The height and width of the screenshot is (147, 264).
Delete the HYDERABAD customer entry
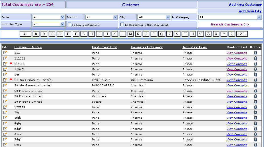(255, 80)
